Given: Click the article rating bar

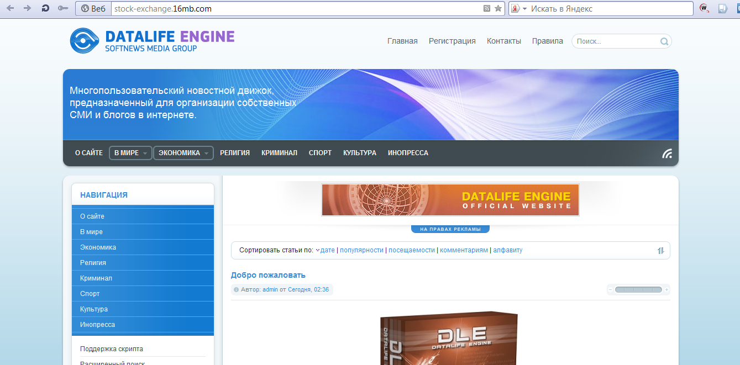Looking at the screenshot, I should coord(638,290).
